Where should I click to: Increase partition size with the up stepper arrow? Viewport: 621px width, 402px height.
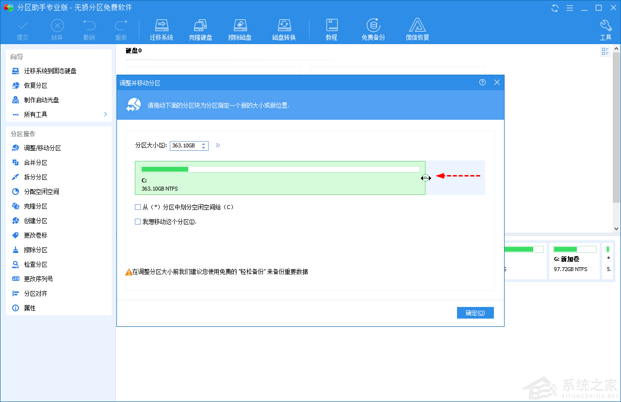click(204, 144)
